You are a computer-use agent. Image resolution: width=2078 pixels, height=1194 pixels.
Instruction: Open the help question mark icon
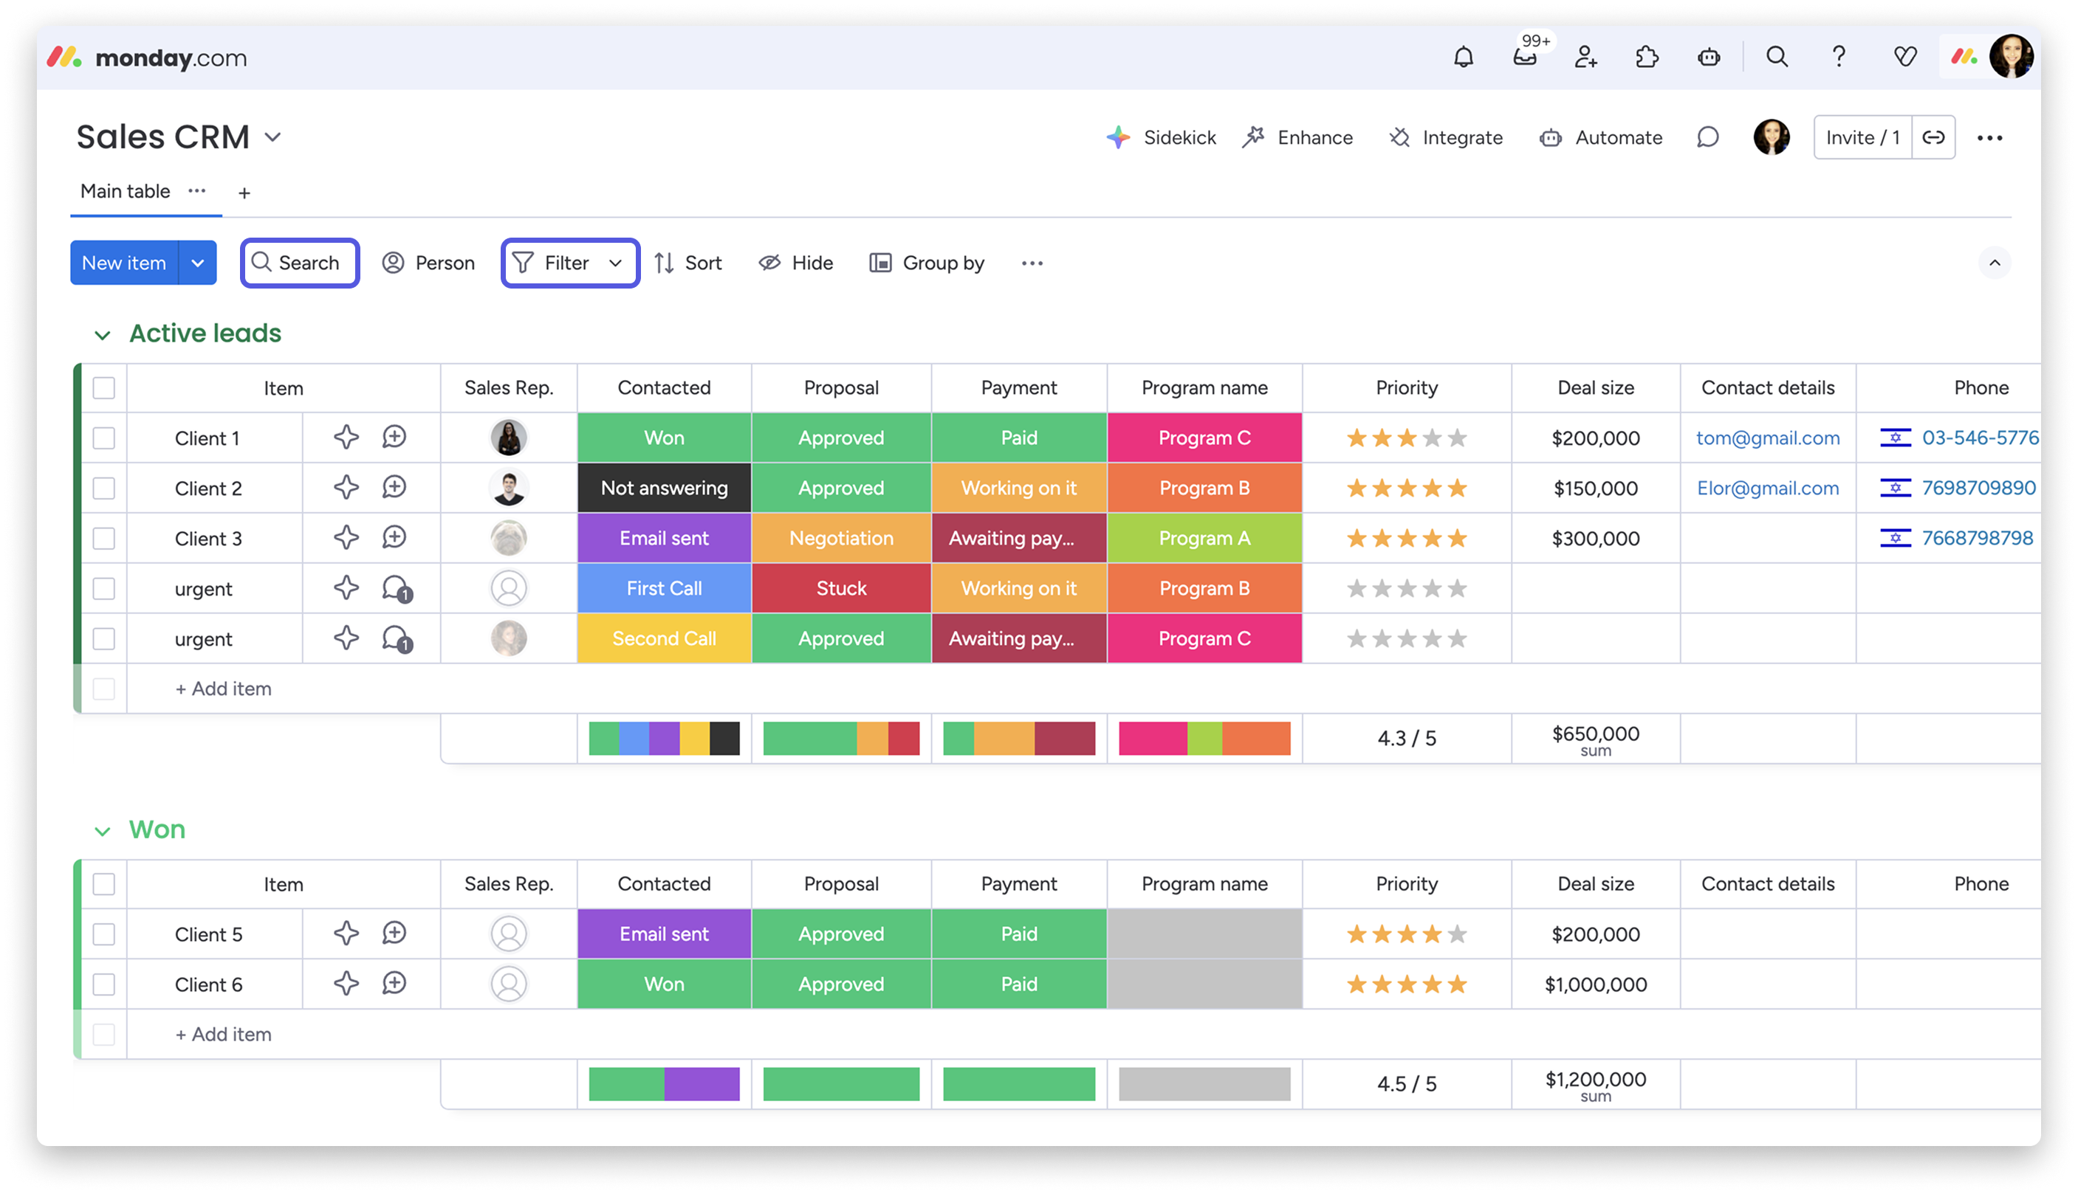(x=1839, y=57)
